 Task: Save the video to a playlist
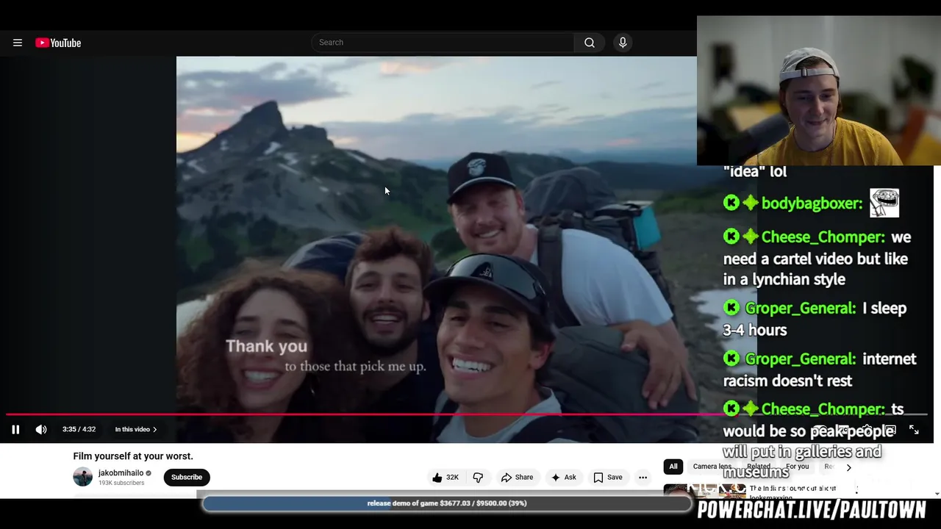click(607, 477)
